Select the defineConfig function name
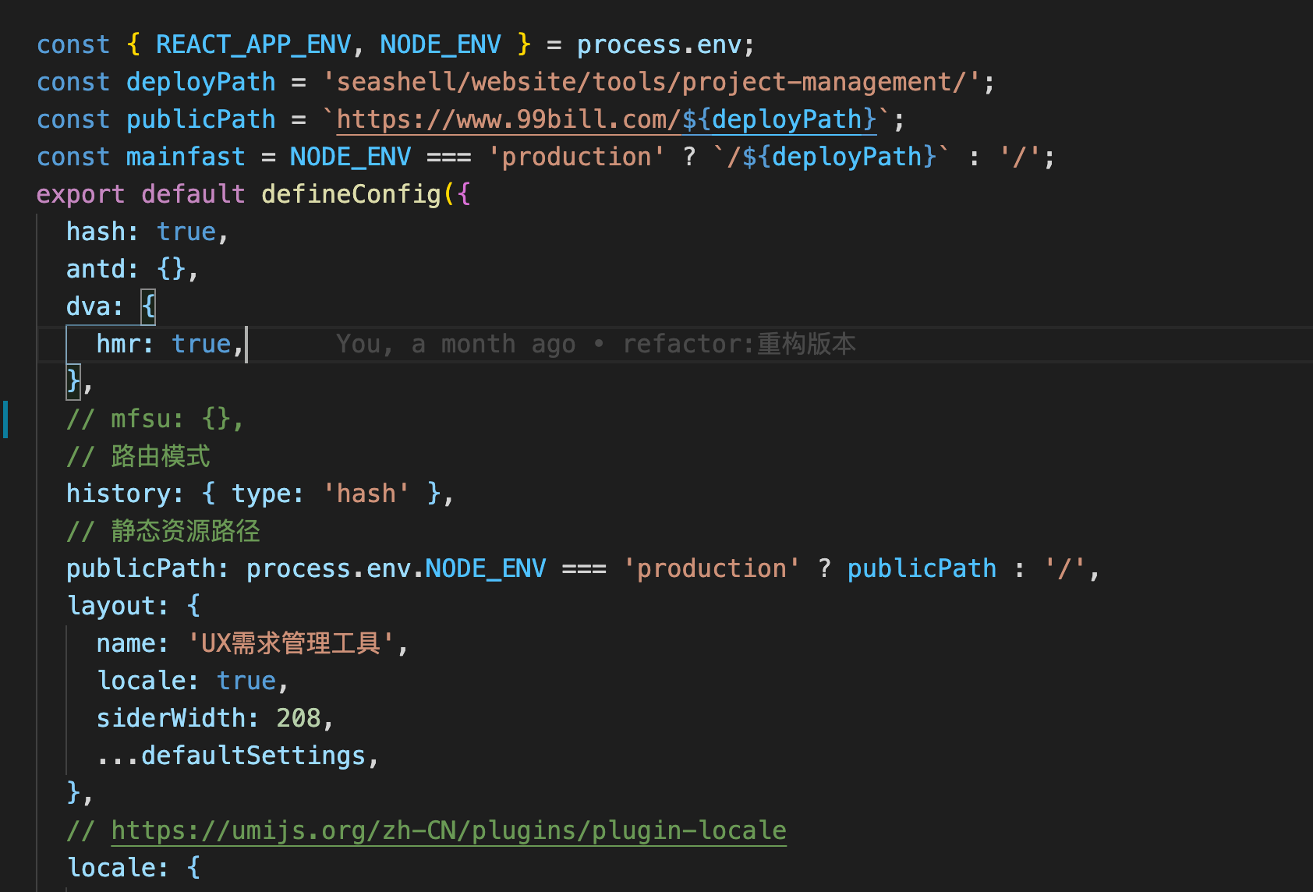1313x892 pixels. [349, 193]
